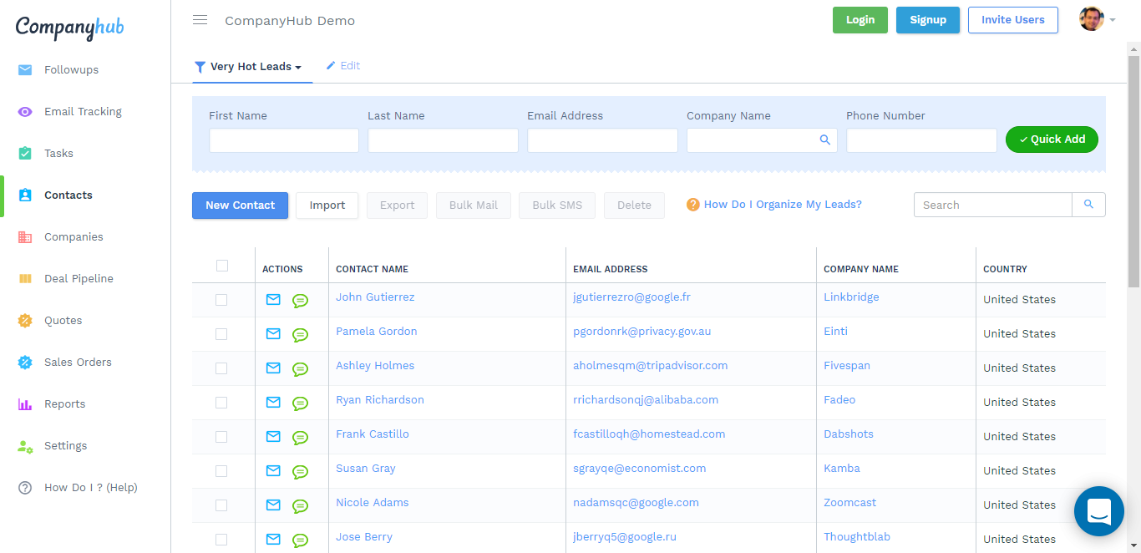This screenshot has height=553, width=1141.
Task: Focus the Last Name input field
Action: [x=443, y=140]
